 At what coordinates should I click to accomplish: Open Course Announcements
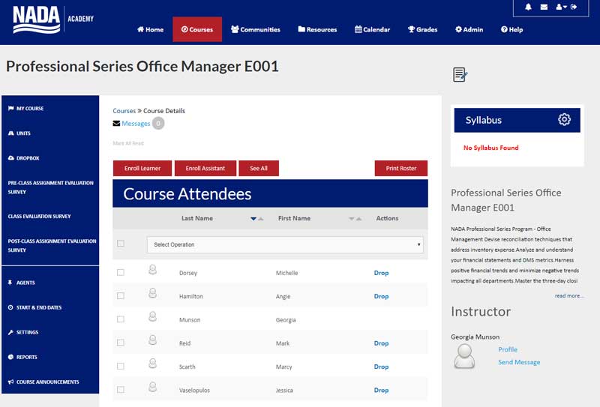click(43, 382)
